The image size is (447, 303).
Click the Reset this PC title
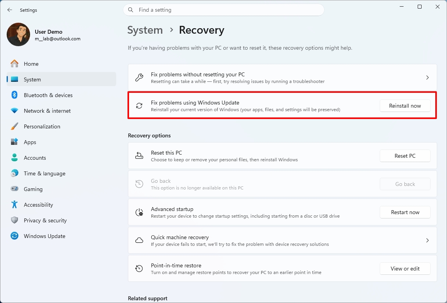pos(167,153)
